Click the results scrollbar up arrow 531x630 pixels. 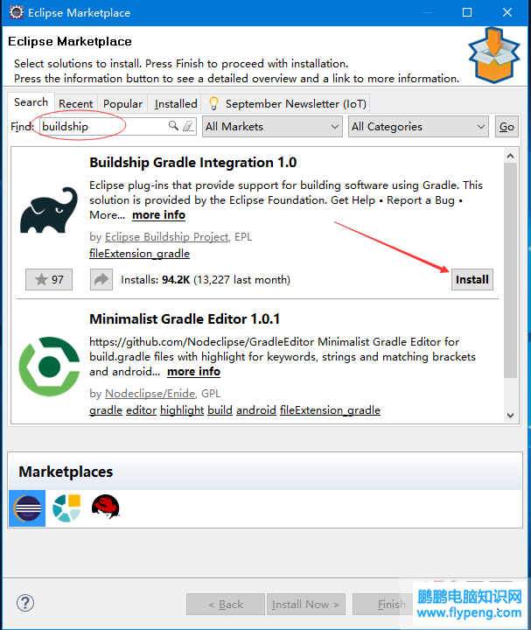(x=511, y=156)
